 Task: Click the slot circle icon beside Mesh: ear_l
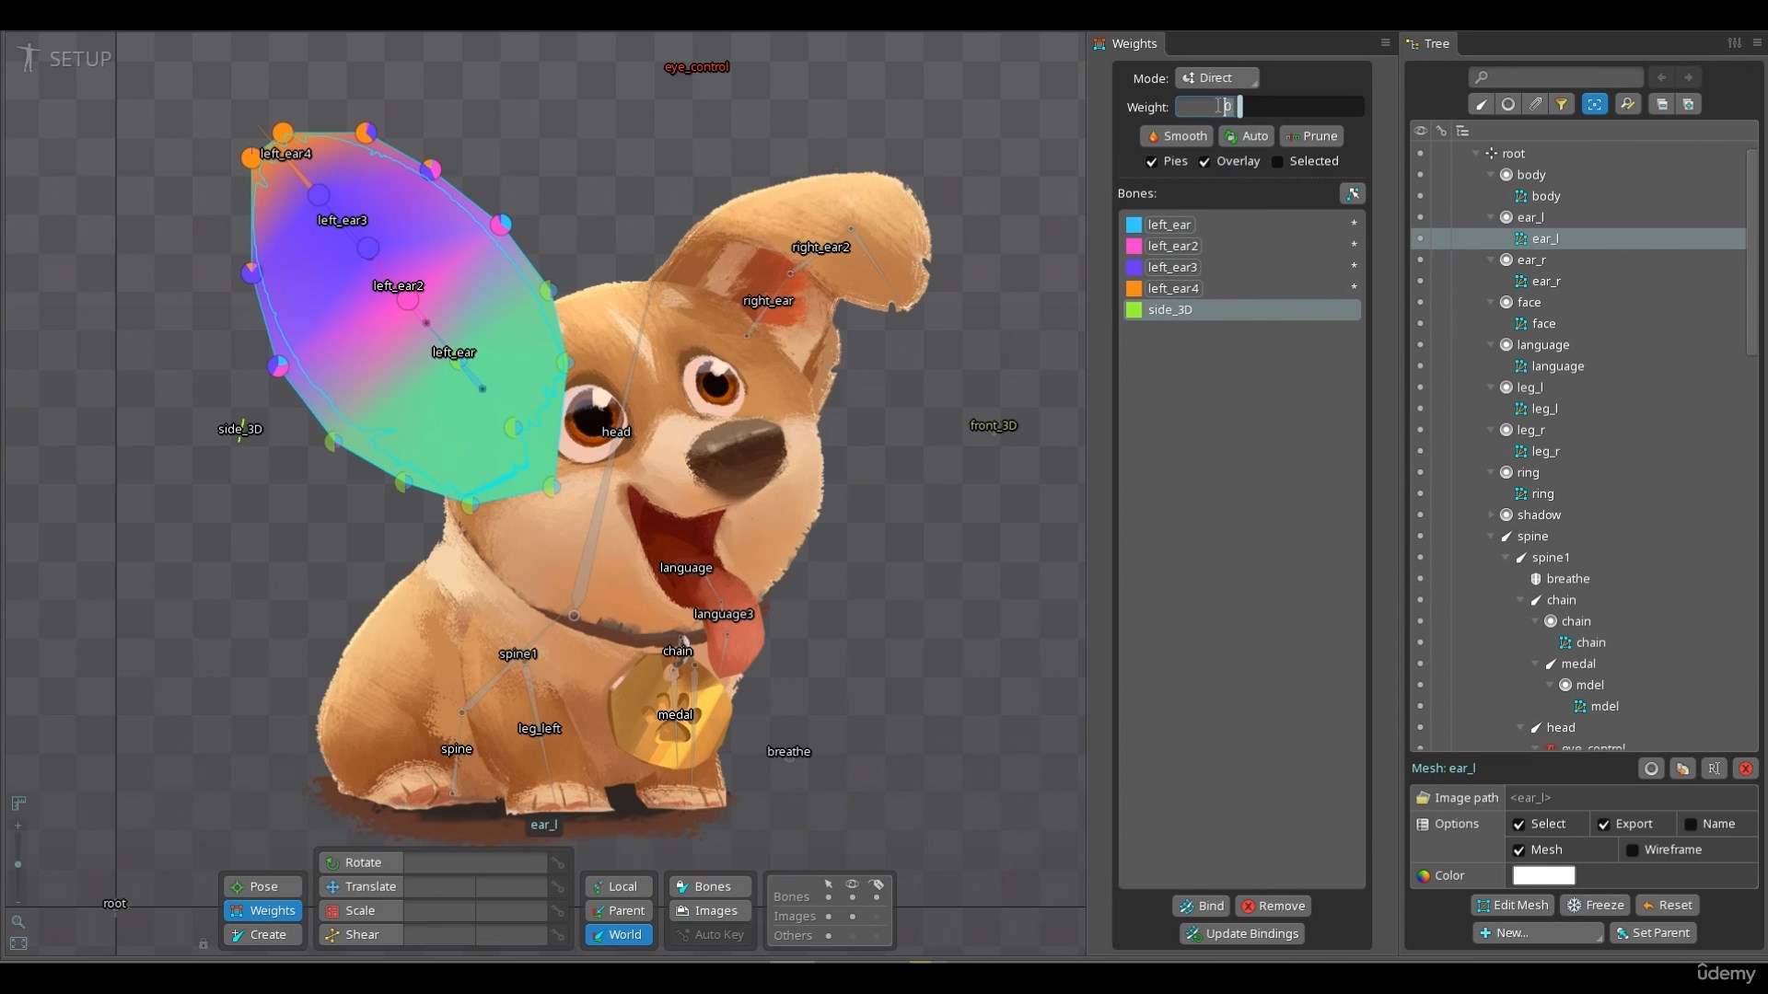1651,769
